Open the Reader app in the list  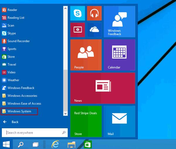pos(9,10)
